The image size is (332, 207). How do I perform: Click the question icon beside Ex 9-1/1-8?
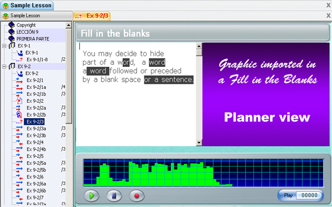(x=19, y=60)
